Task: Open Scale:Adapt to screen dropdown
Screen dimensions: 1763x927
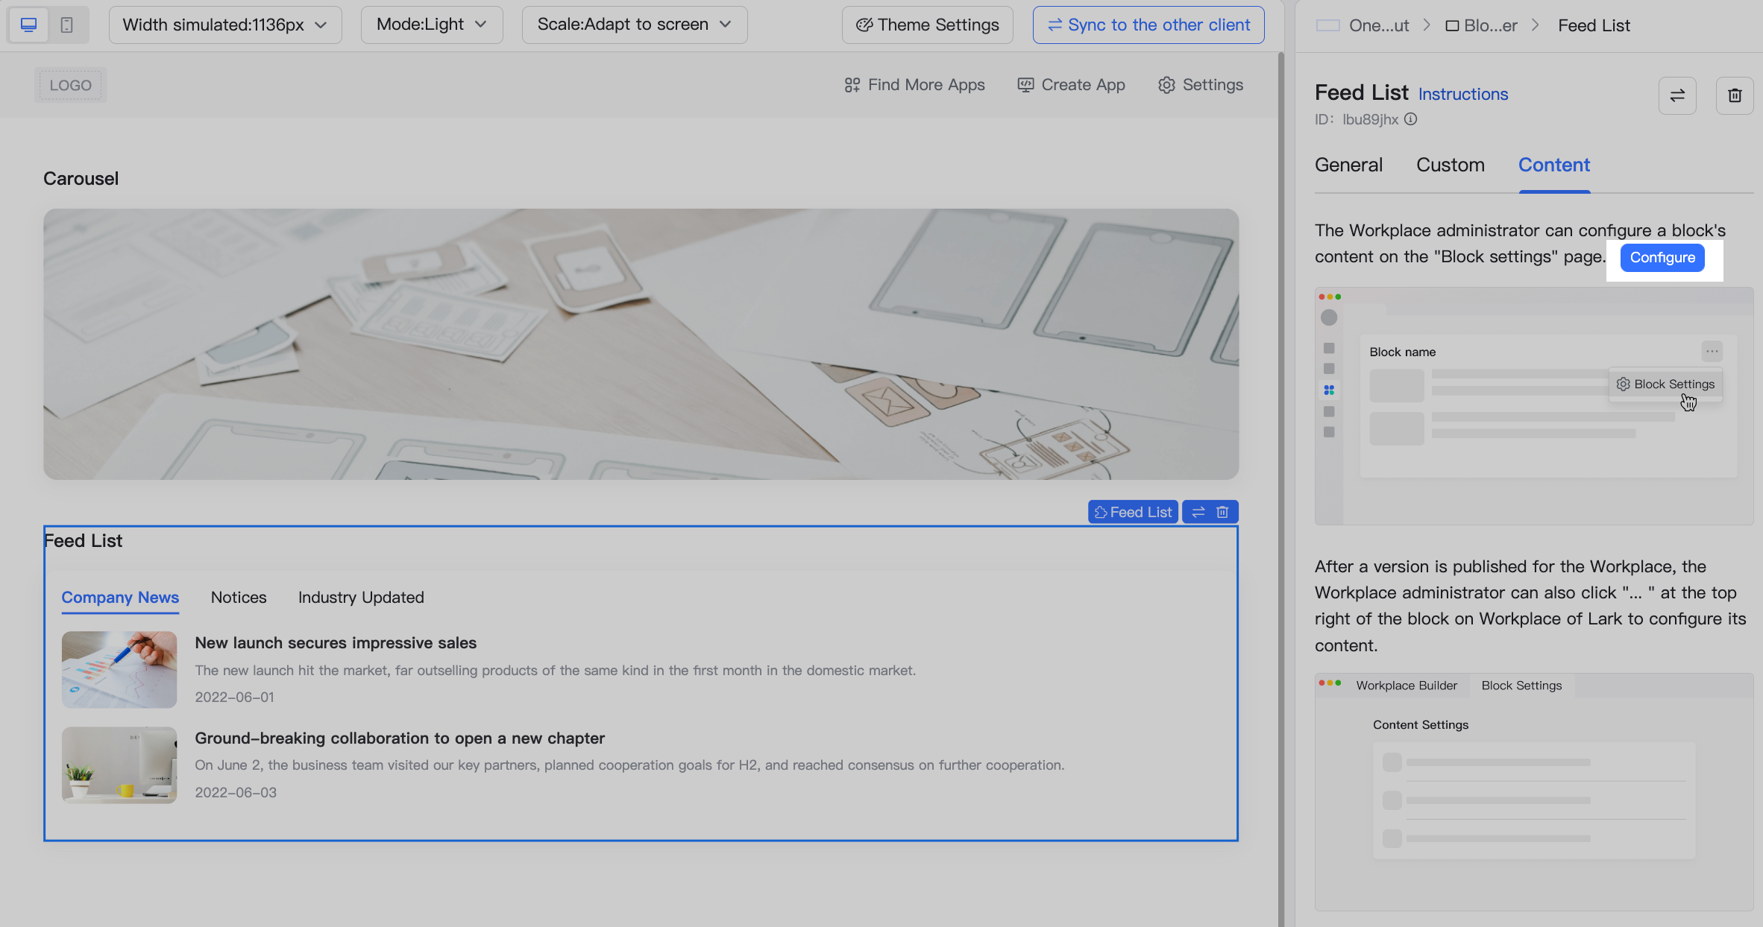Action: pyautogui.click(x=634, y=25)
